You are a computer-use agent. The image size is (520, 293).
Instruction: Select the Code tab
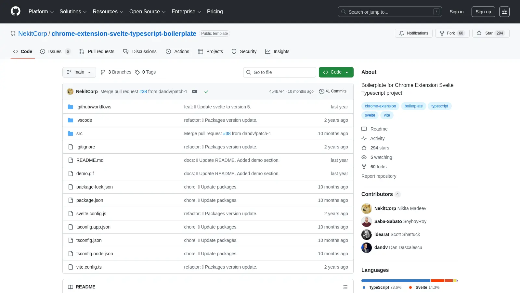(23, 51)
